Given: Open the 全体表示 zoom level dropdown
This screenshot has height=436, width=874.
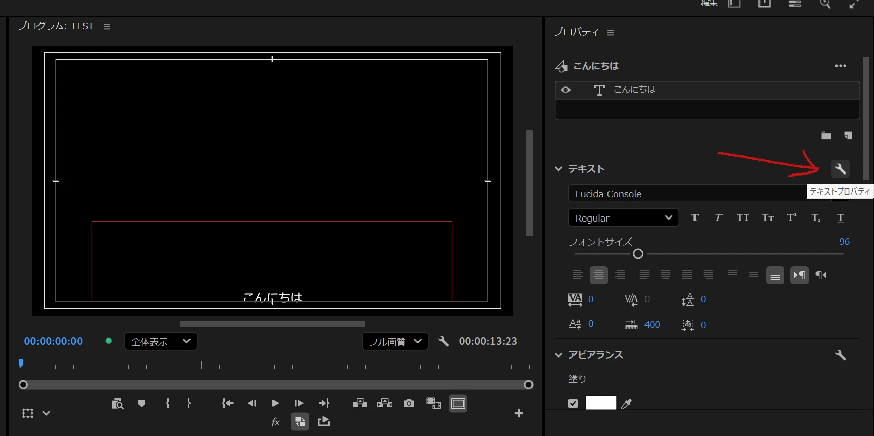Looking at the screenshot, I should click(161, 341).
